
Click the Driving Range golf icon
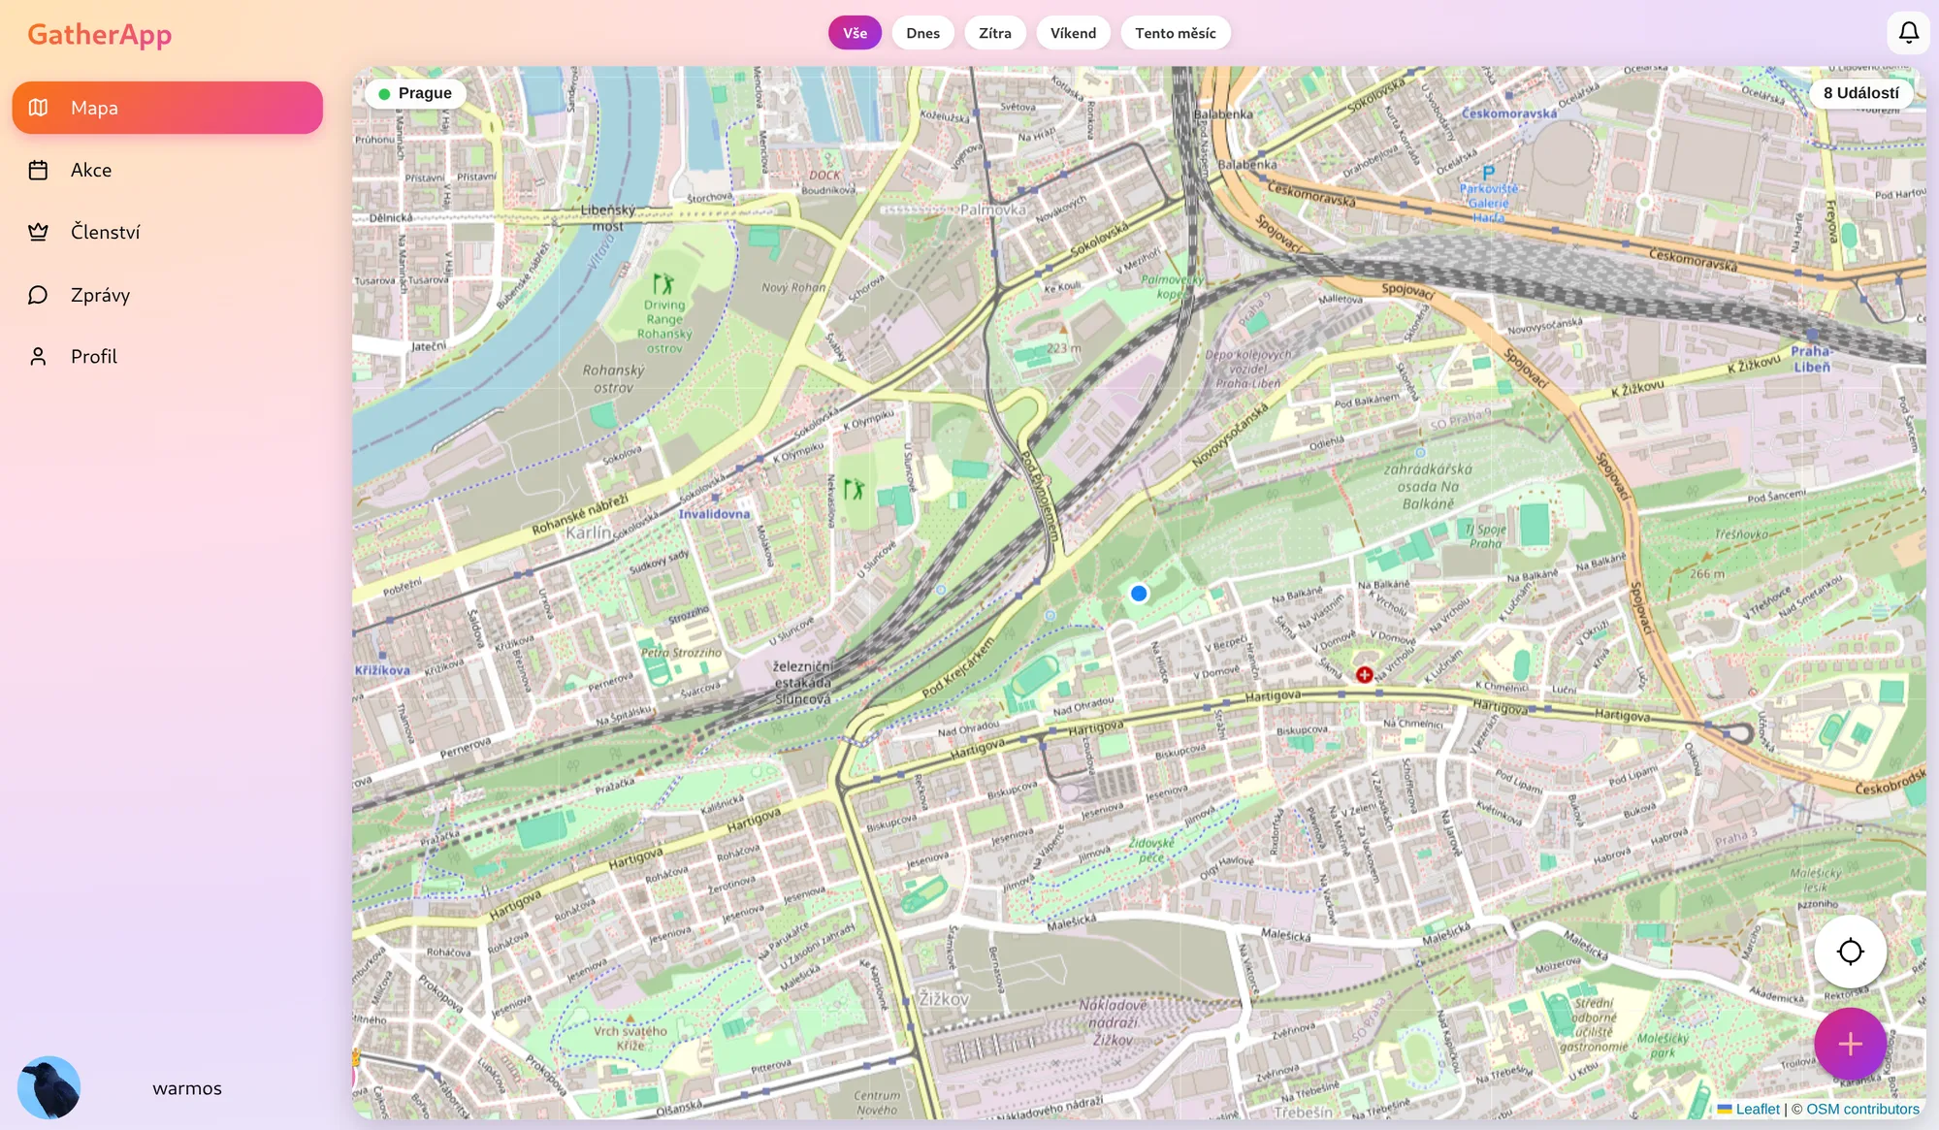click(662, 283)
